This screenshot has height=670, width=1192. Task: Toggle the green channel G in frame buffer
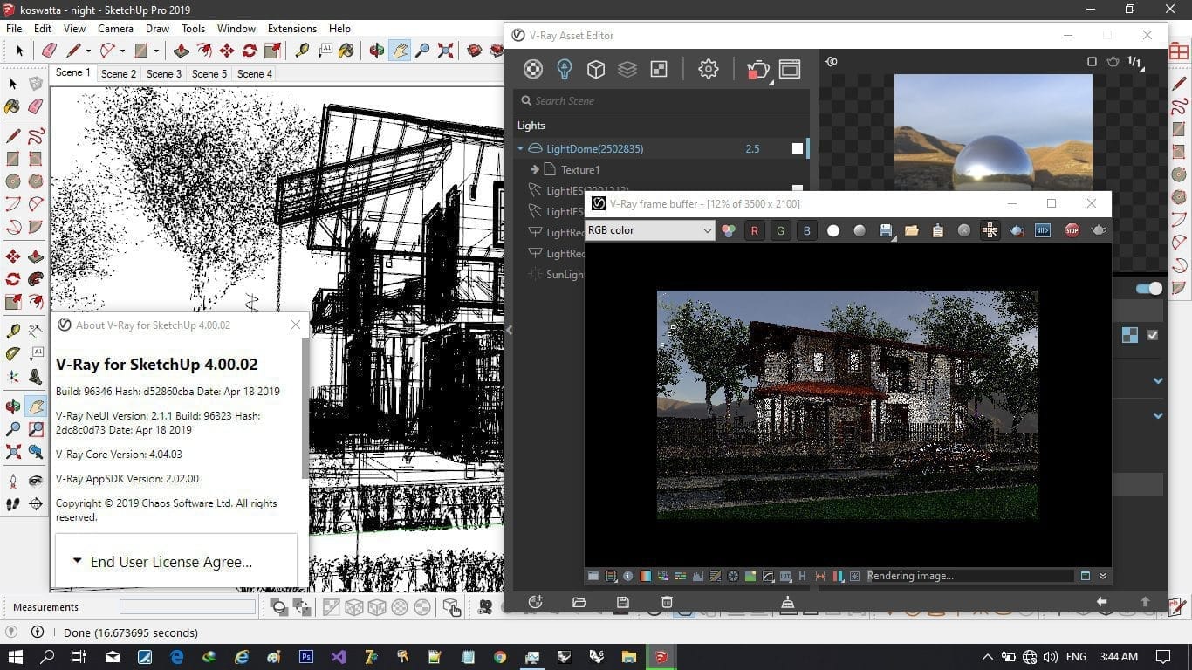pyautogui.click(x=780, y=230)
